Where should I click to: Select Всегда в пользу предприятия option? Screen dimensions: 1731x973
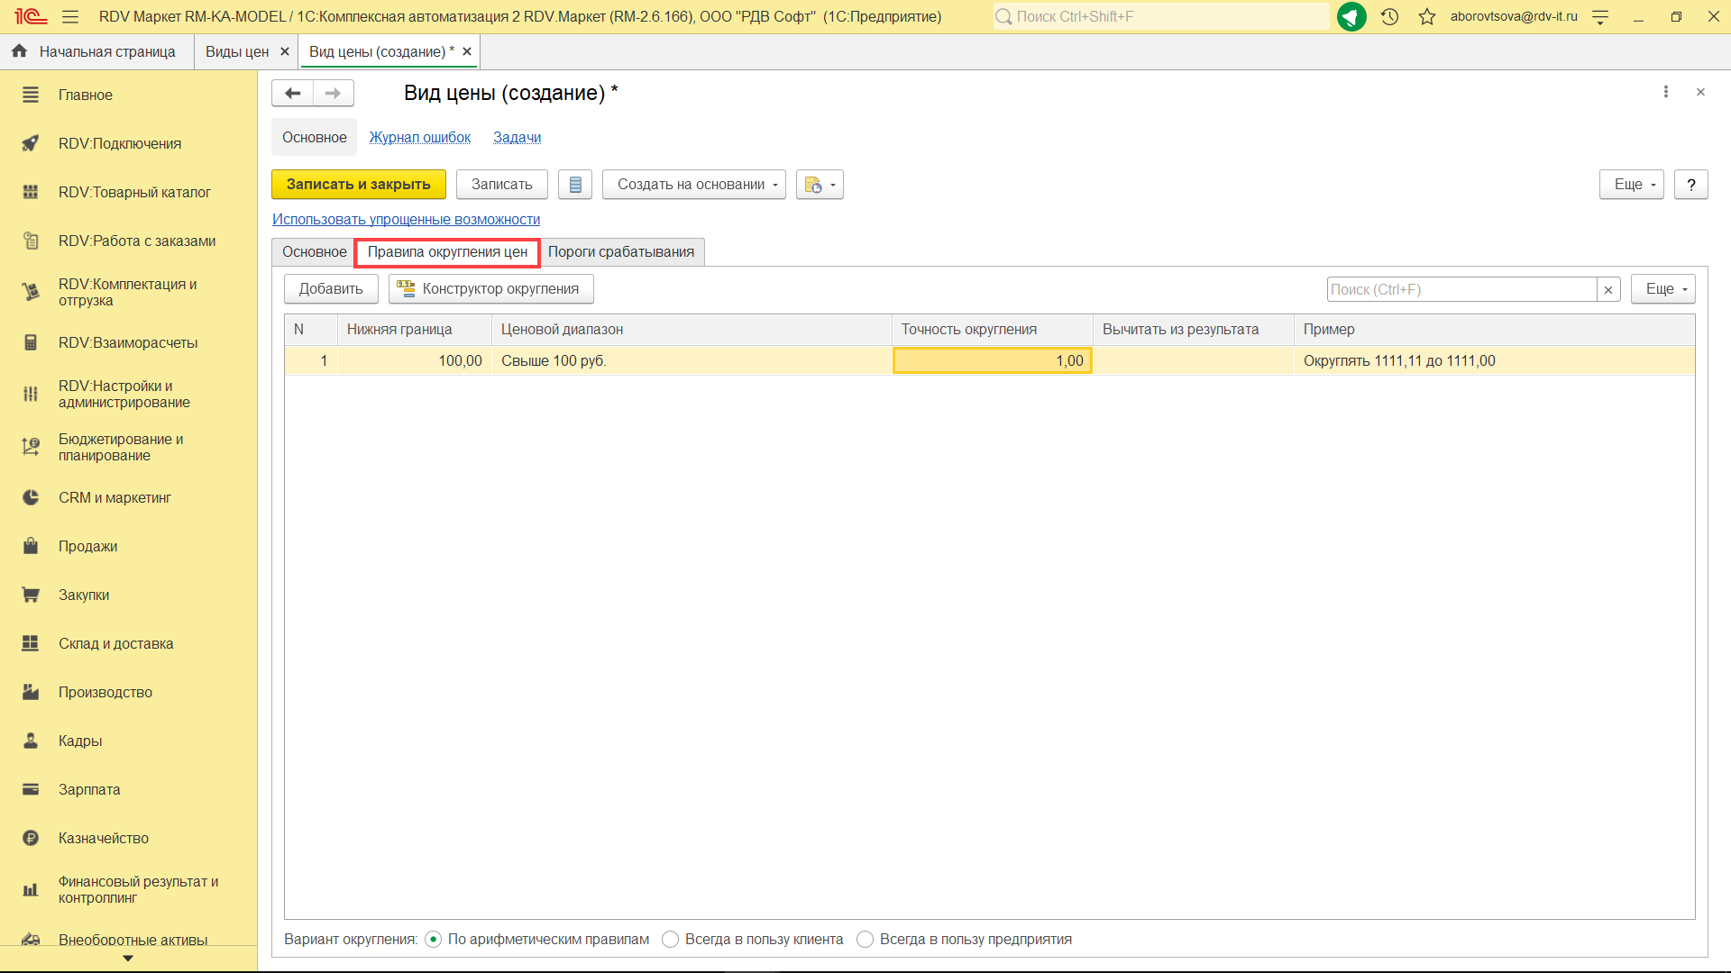(865, 939)
